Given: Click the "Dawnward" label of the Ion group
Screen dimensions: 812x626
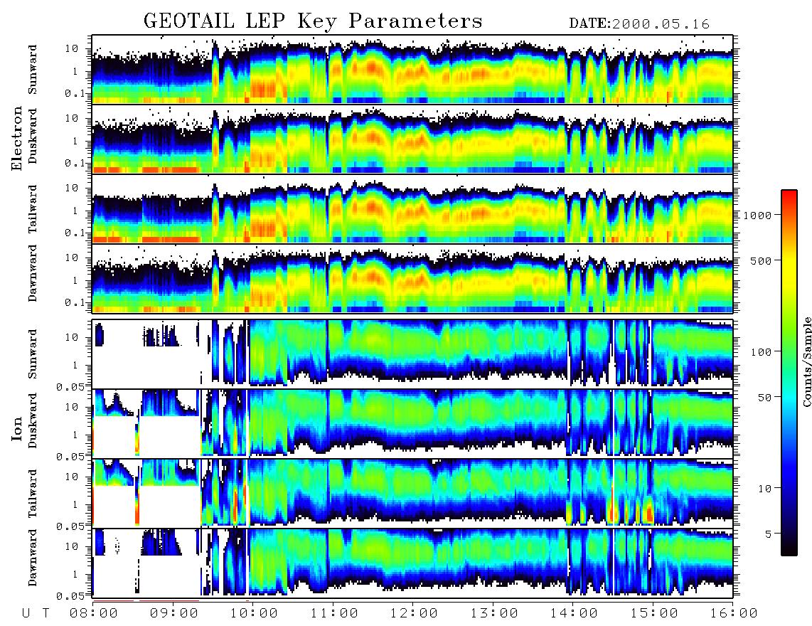Looking at the screenshot, I should tap(33, 558).
